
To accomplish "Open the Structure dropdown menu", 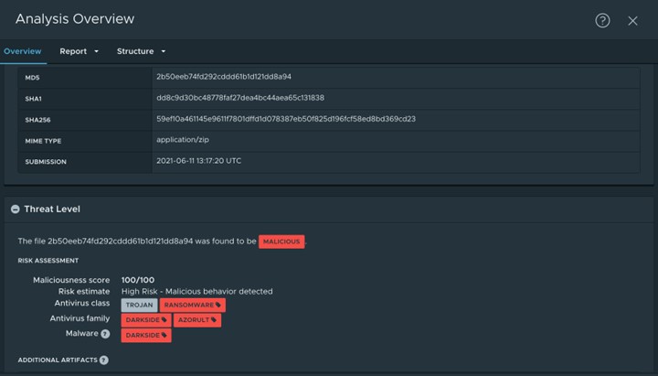I will [142, 51].
